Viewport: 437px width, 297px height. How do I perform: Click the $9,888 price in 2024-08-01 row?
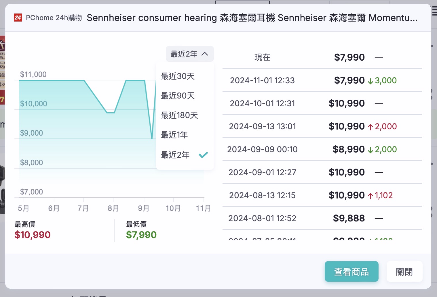point(349,218)
